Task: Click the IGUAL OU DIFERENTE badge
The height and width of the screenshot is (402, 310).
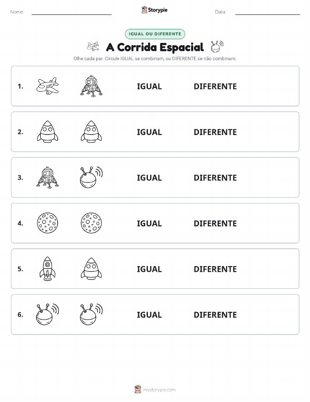Action: click(x=155, y=34)
